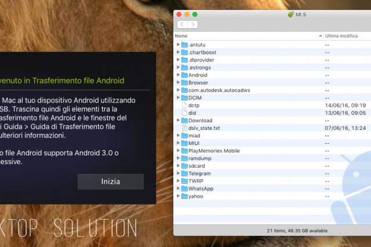
Task: Click the ramdump folder icon
Action: [x=184, y=158]
